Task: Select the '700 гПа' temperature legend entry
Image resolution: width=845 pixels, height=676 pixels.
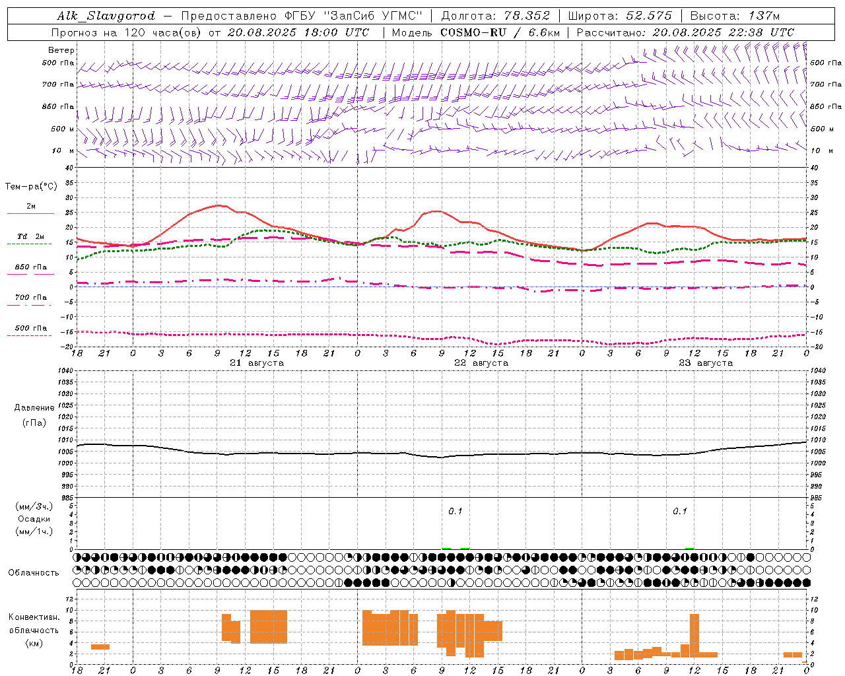Action: pyautogui.click(x=31, y=298)
